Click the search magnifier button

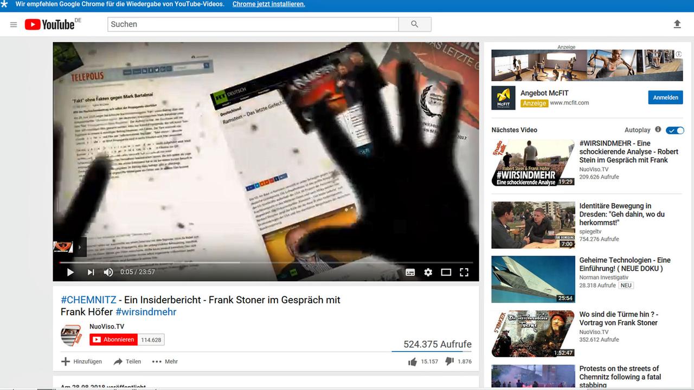click(x=415, y=24)
